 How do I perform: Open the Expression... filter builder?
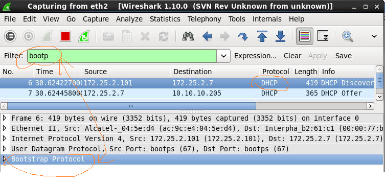click(255, 56)
